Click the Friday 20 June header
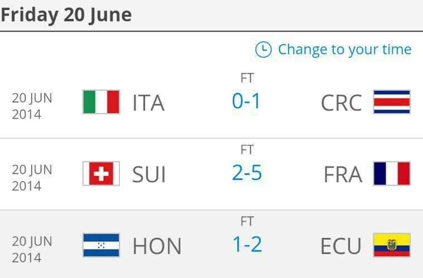This screenshot has width=423, height=278. tap(66, 14)
